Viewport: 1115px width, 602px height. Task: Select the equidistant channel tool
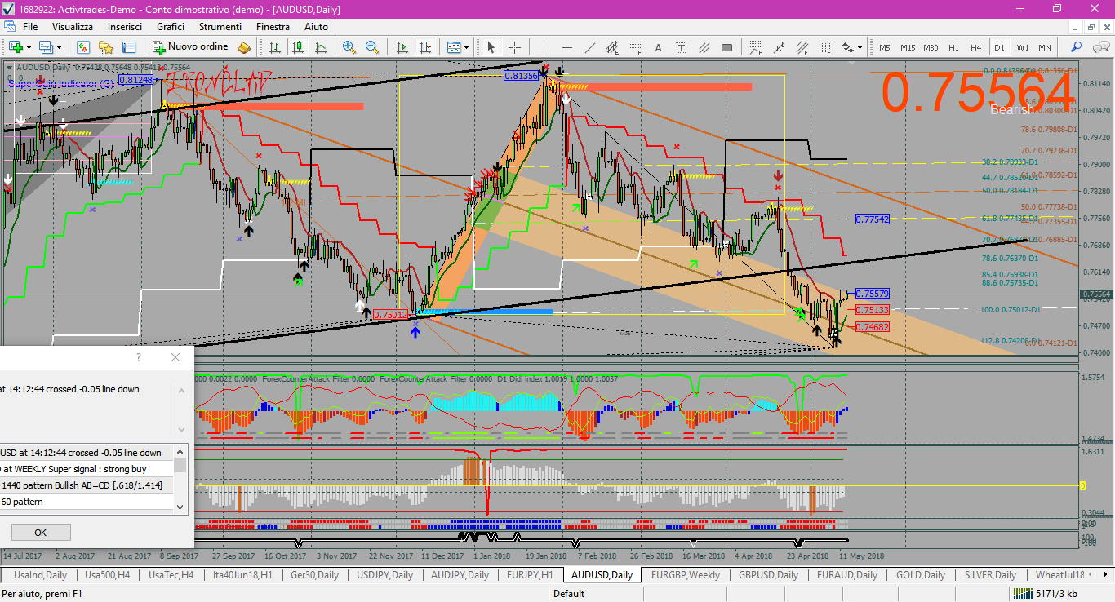click(613, 47)
